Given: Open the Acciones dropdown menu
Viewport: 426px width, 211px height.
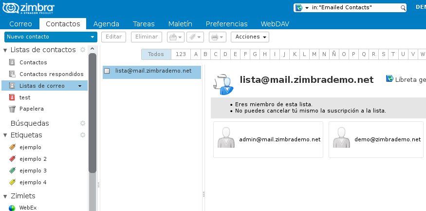Looking at the screenshot, I should coord(250,37).
